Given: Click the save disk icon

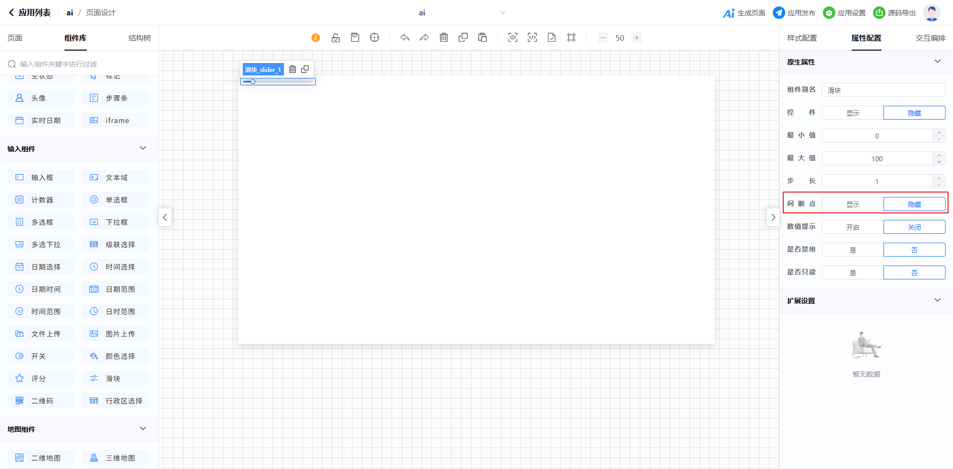Looking at the screenshot, I should coord(355,38).
